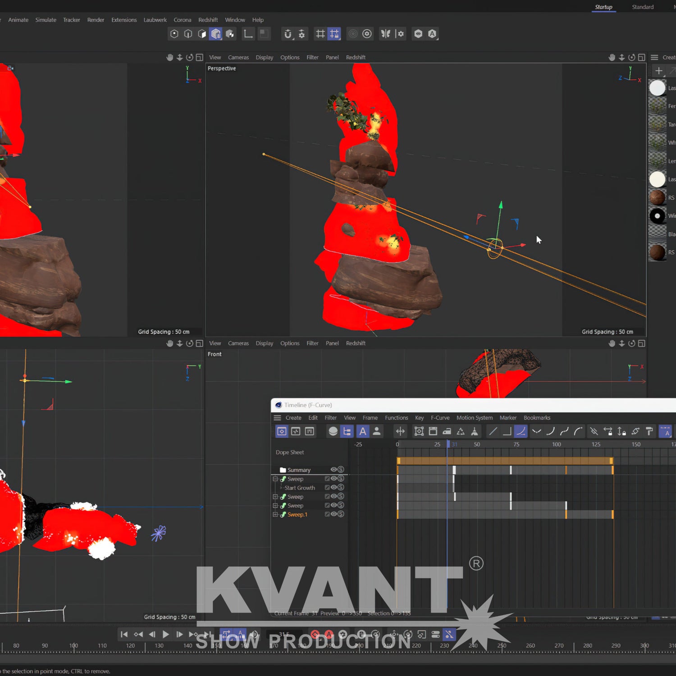This screenshot has height=676, width=676.
Task: Click the step interpolation icon in Timeline
Action: (507, 431)
